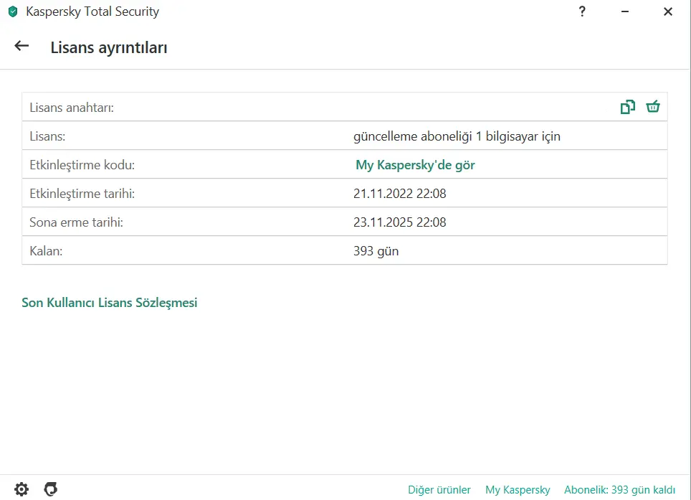Copy the license key with copy icon
This screenshot has height=500, width=691.
point(627,107)
